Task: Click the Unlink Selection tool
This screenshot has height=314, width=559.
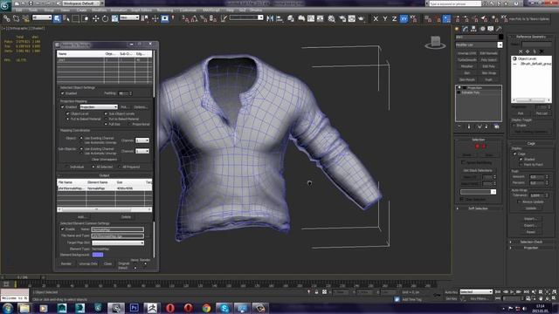Action: click(16, 18)
